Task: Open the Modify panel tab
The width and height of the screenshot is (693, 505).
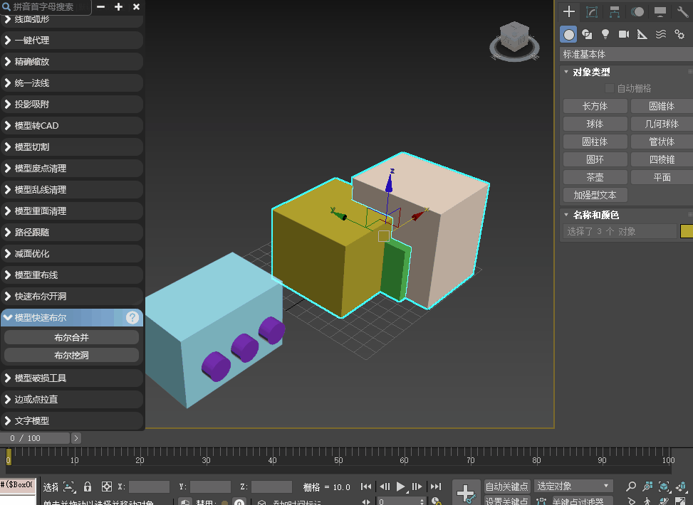Action: (x=591, y=12)
